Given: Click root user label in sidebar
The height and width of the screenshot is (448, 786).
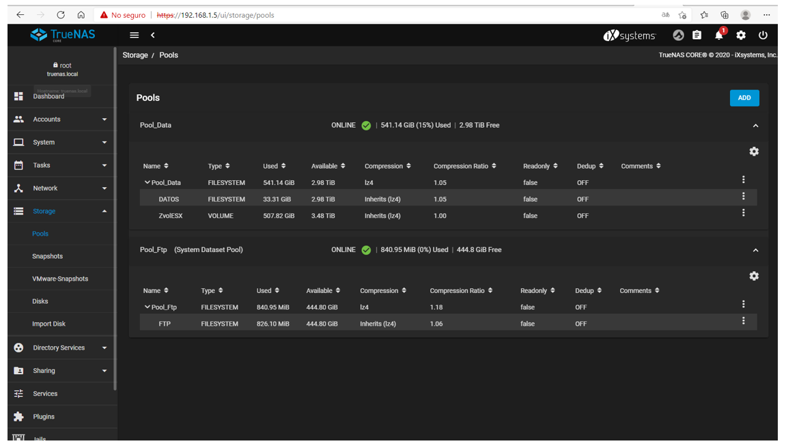Looking at the screenshot, I should (x=62, y=65).
